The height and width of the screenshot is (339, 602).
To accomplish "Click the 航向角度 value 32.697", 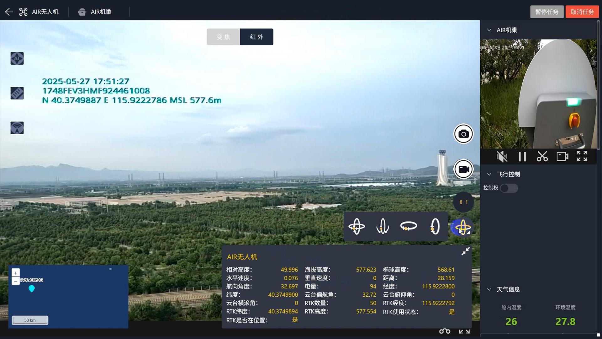I will 289,286.
